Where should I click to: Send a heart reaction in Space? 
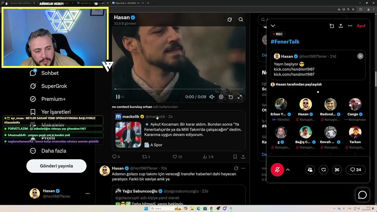click(323, 170)
